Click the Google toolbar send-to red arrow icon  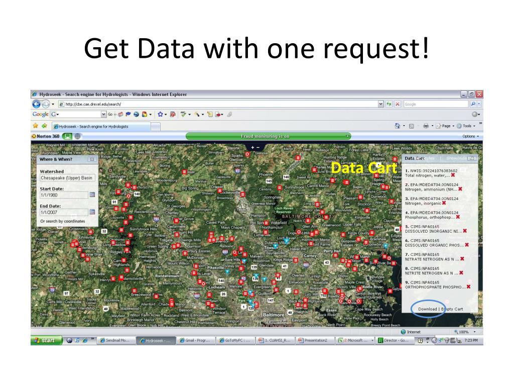218,114
